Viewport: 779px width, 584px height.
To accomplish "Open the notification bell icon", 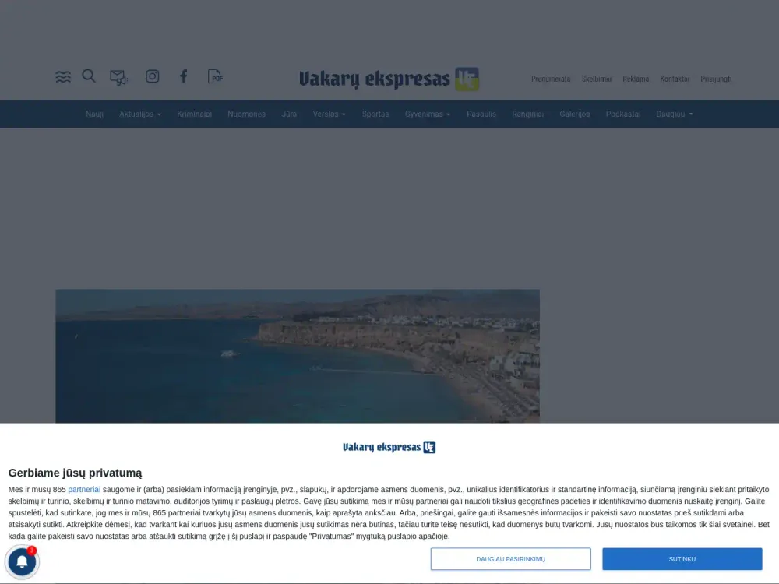I will (x=22, y=561).
